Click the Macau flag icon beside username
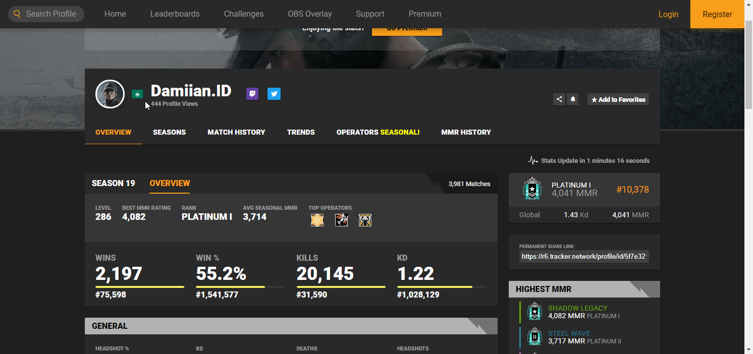753x354 pixels. [x=137, y=94]
